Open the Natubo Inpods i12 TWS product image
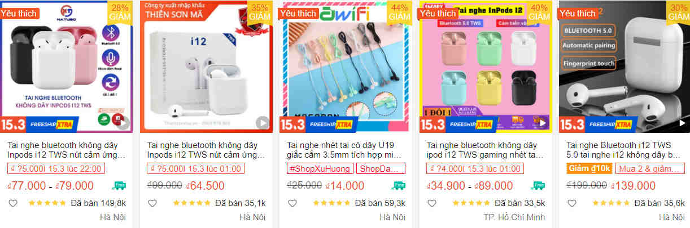 tap(67, 66)
